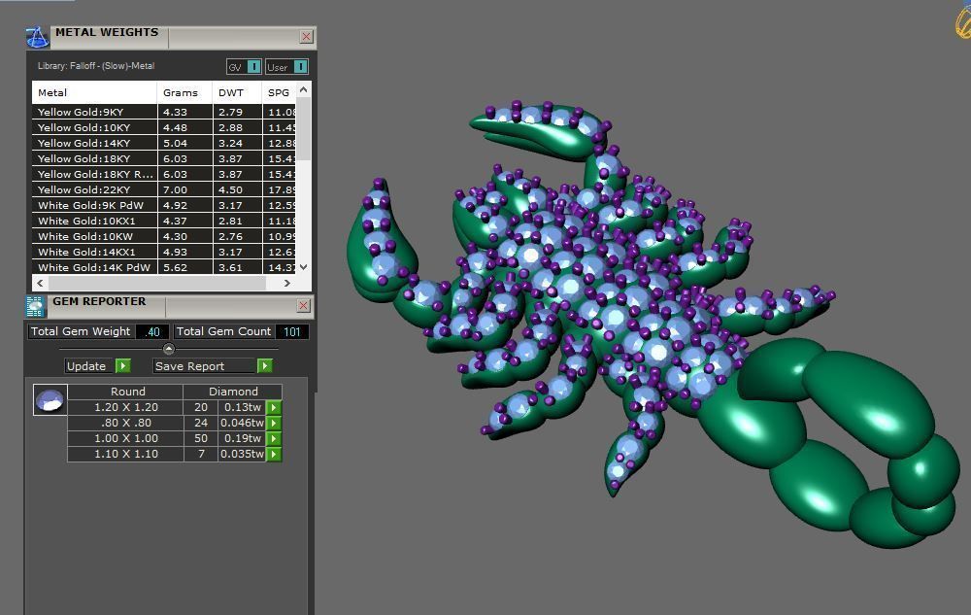971x615 pixels.
Task: Select the Yellow Gold:22KY row
Action: (164, 189)
